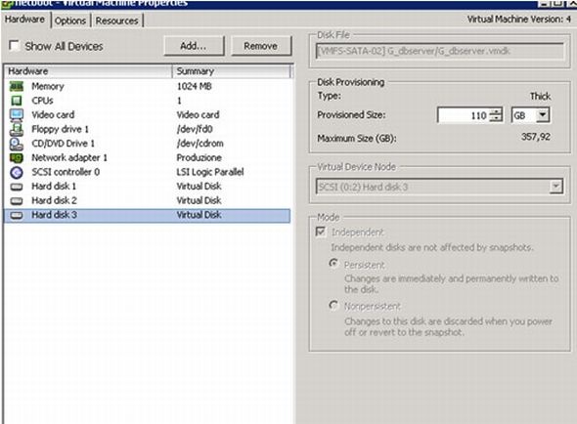Select the Memory row label
This screenshot has width=577, height=424.
pyautogui.click(x=48, y=86)
